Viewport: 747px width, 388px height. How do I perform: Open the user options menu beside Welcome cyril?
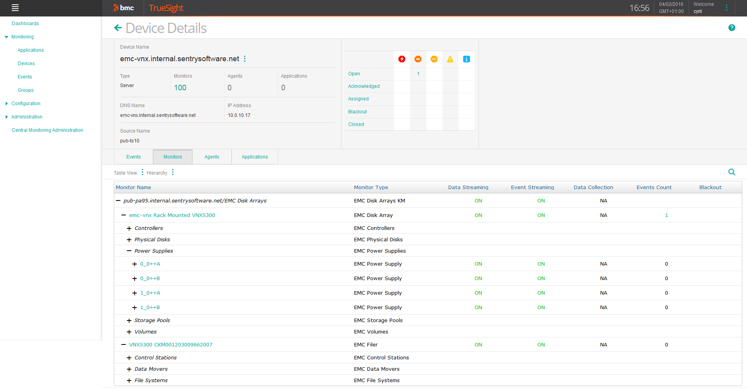coord(727,8)
